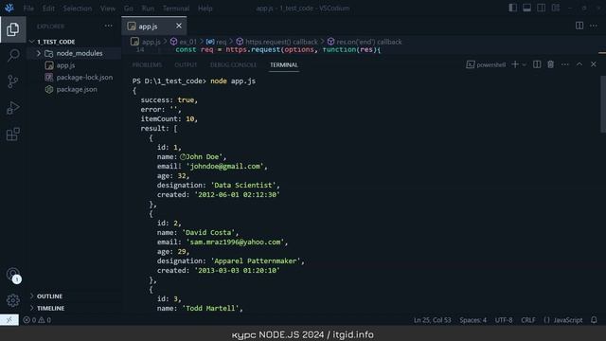Open the Selection menu
606x341 pixels.
[x=78, y=9]
